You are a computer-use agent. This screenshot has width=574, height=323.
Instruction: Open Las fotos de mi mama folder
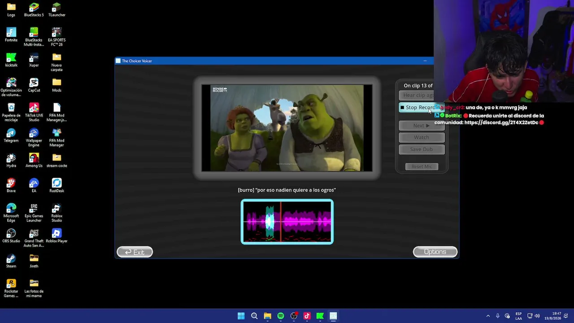pos(34,288)
